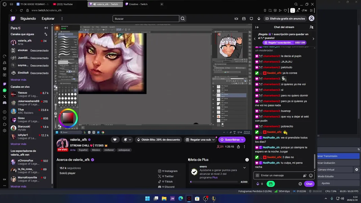
Task: Click the midlaner stream tag
Action: point(109,150)
